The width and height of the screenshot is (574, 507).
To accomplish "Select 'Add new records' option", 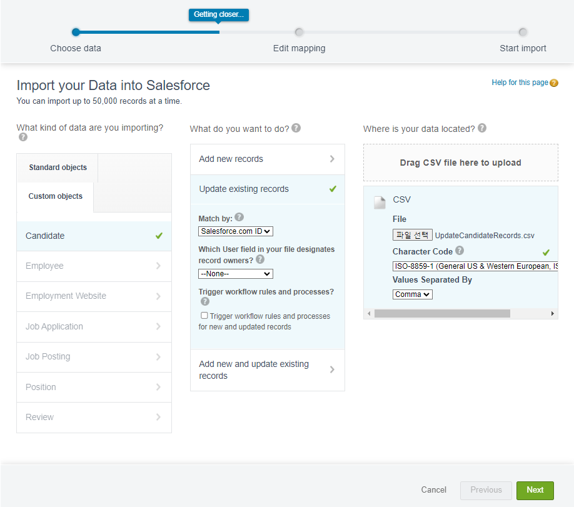I will click(x=267, y=159).
